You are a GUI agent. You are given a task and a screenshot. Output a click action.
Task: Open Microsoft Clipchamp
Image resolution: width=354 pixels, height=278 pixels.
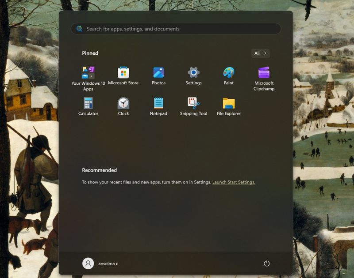pos(264,78)
